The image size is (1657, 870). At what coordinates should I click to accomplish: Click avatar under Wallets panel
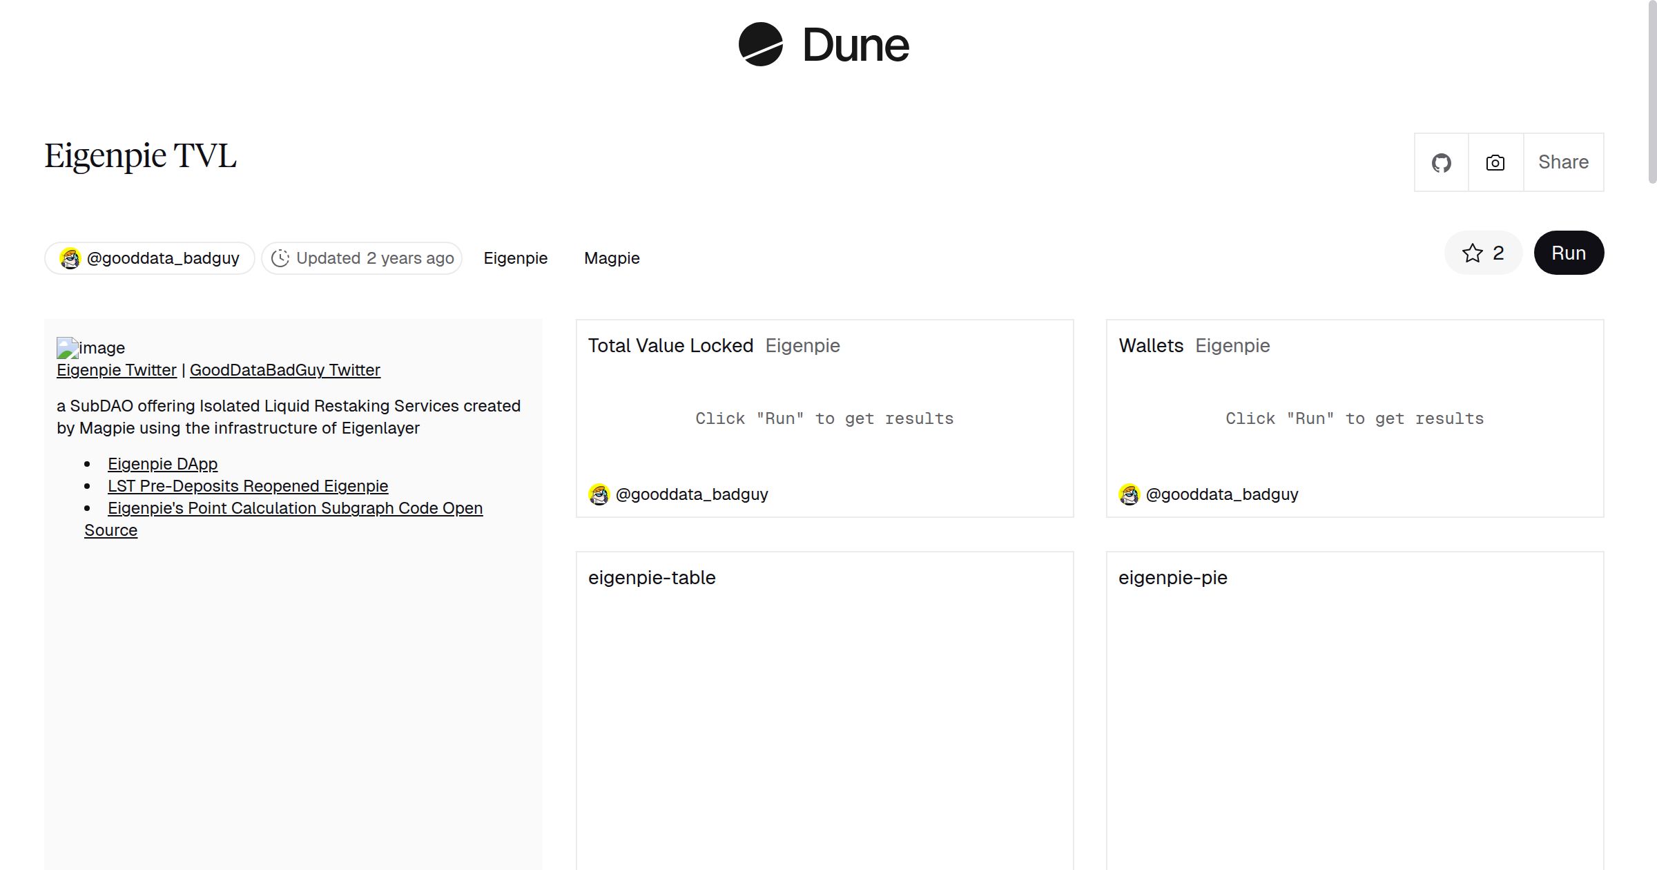1130,494
